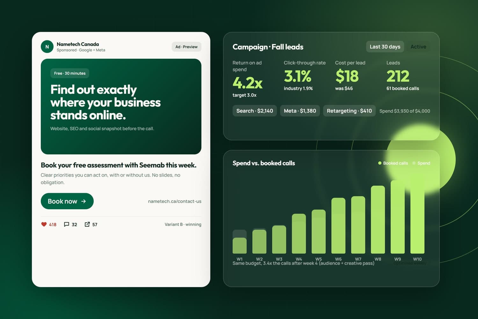This screenshot has width=478, height=319.
Task: Select the Active status pill
Action: pos(418,47)
